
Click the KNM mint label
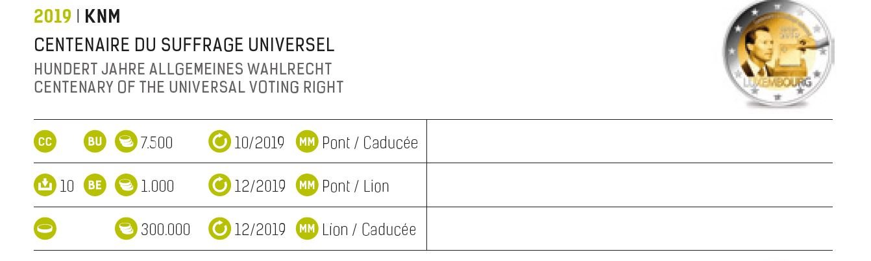(103, 16)
